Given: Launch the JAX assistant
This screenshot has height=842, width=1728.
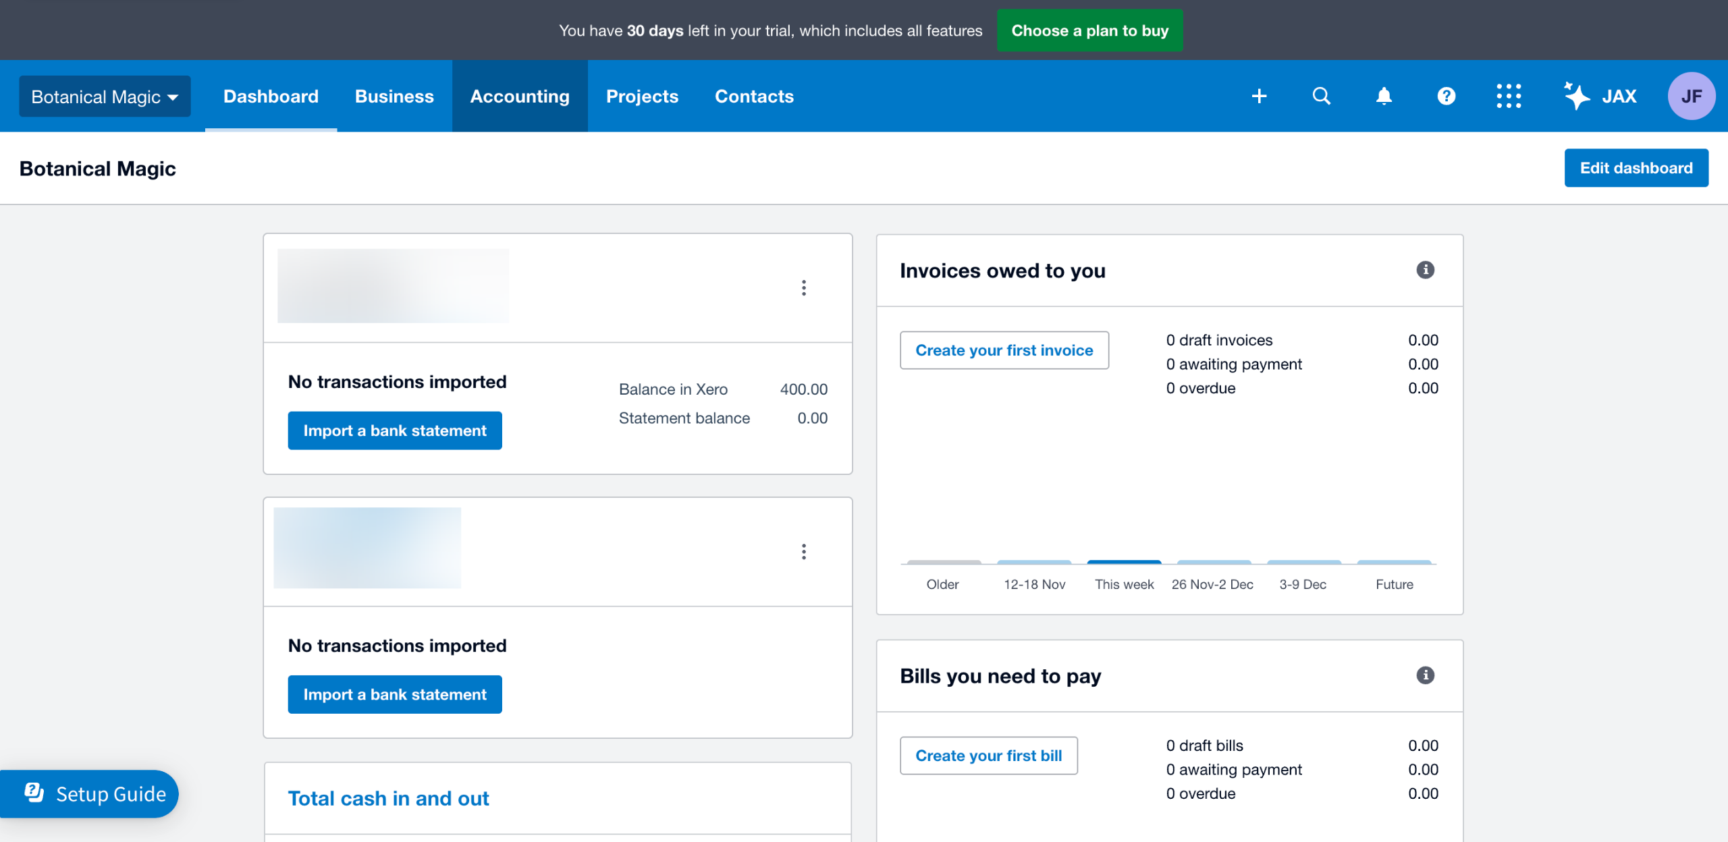Looking at the screenshot, I should [x=1600, y=96].
